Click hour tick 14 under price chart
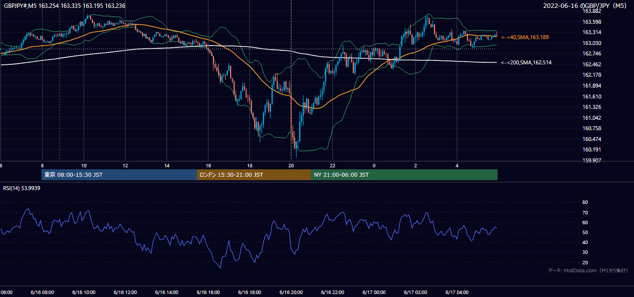This screenshot has height=297, width=634. 167,166
